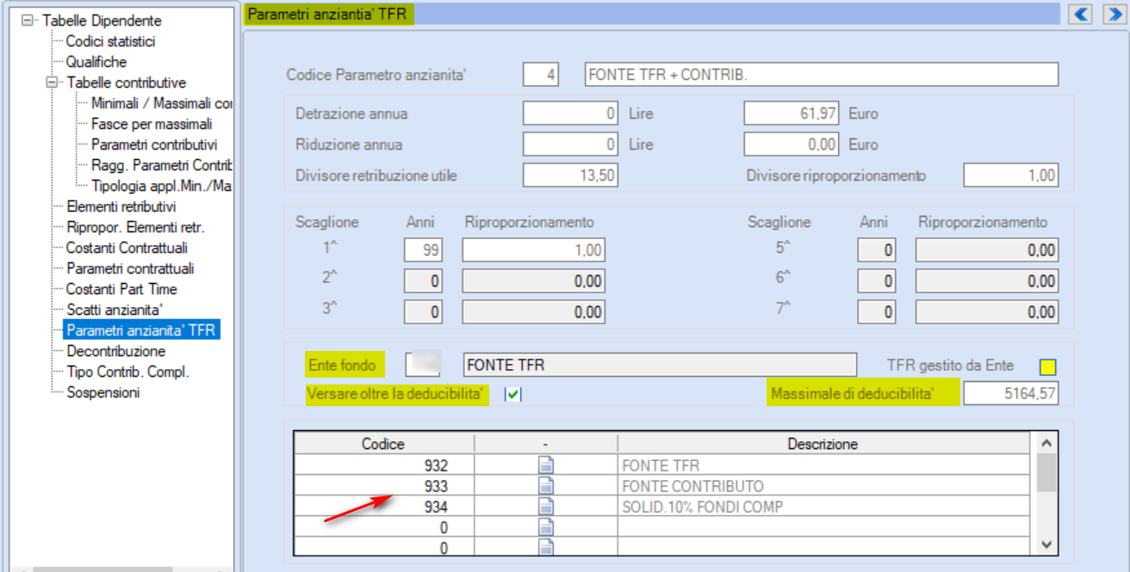
Task: Select FONTE CONTRIBUTO description cell
Action: click(x=823, y=486)
